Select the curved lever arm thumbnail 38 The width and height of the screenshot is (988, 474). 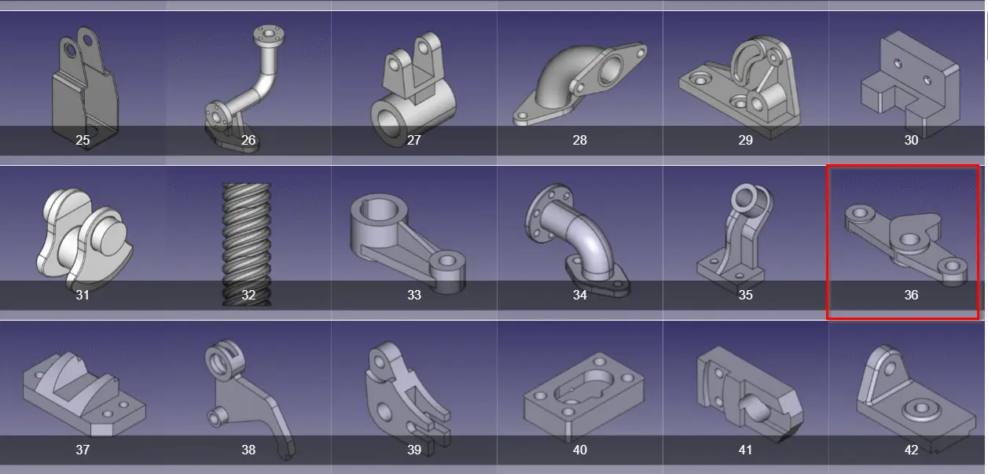coord(248,392)
